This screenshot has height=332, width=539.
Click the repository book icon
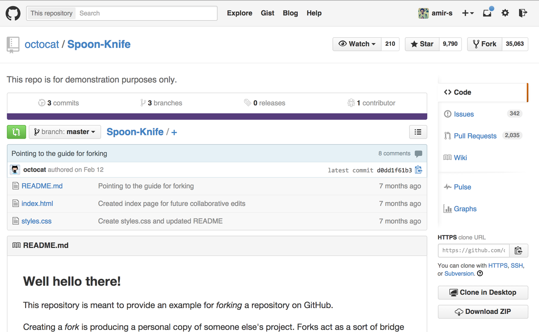point(13,45)
